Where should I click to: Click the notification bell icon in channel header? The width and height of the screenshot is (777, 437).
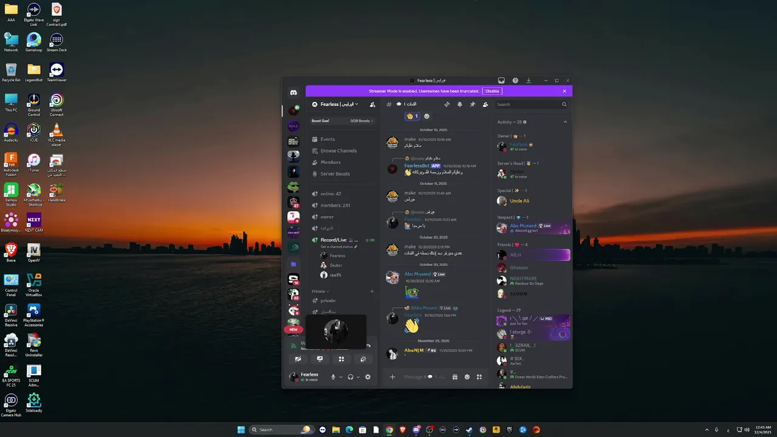(x=460, y=104)
